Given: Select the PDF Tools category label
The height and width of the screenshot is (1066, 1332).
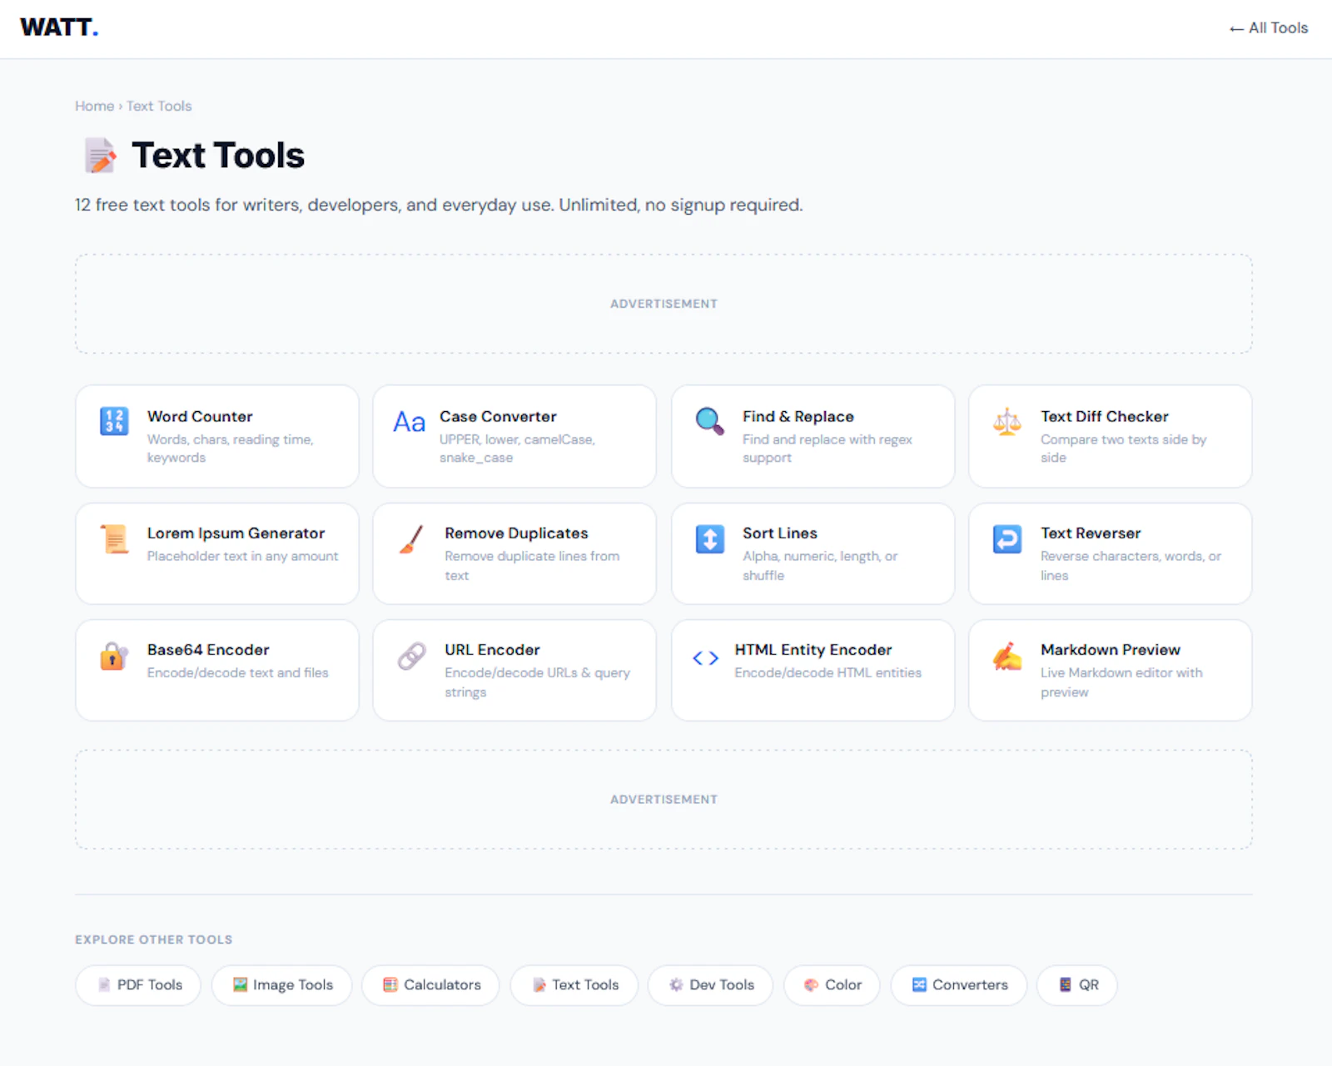Looking at the screenshot, I should pos(150,985).
